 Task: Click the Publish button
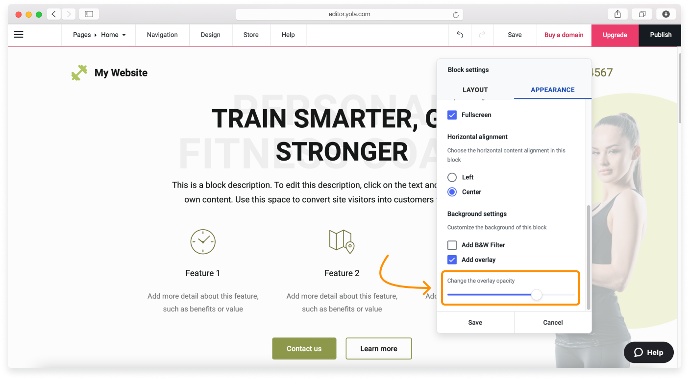pyautogui.click(x=661, y=35)
